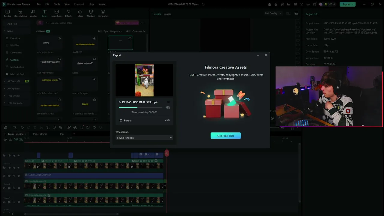Click the pink folder filter icon by search
This screenshot has height=216, width=384.
[40, 23]
